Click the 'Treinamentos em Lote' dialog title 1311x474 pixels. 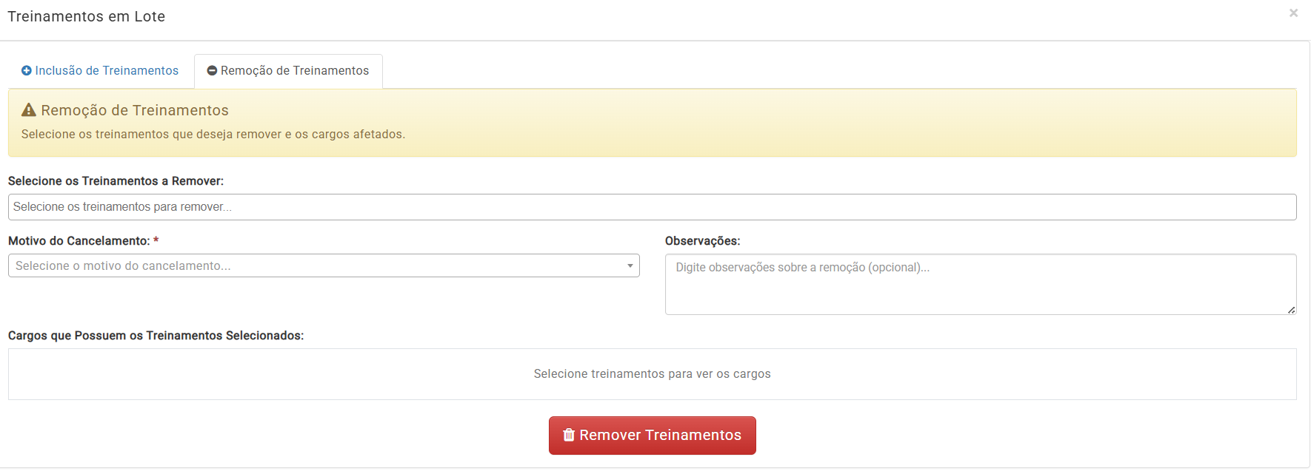(87, 16)
